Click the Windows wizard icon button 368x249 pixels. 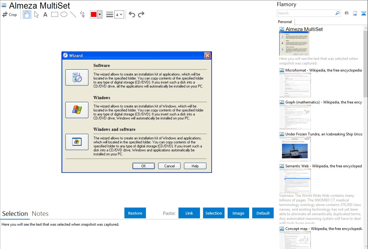(x=77, y=110)
